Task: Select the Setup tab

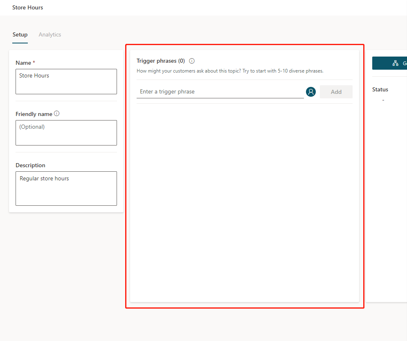Action: [20, 35]
